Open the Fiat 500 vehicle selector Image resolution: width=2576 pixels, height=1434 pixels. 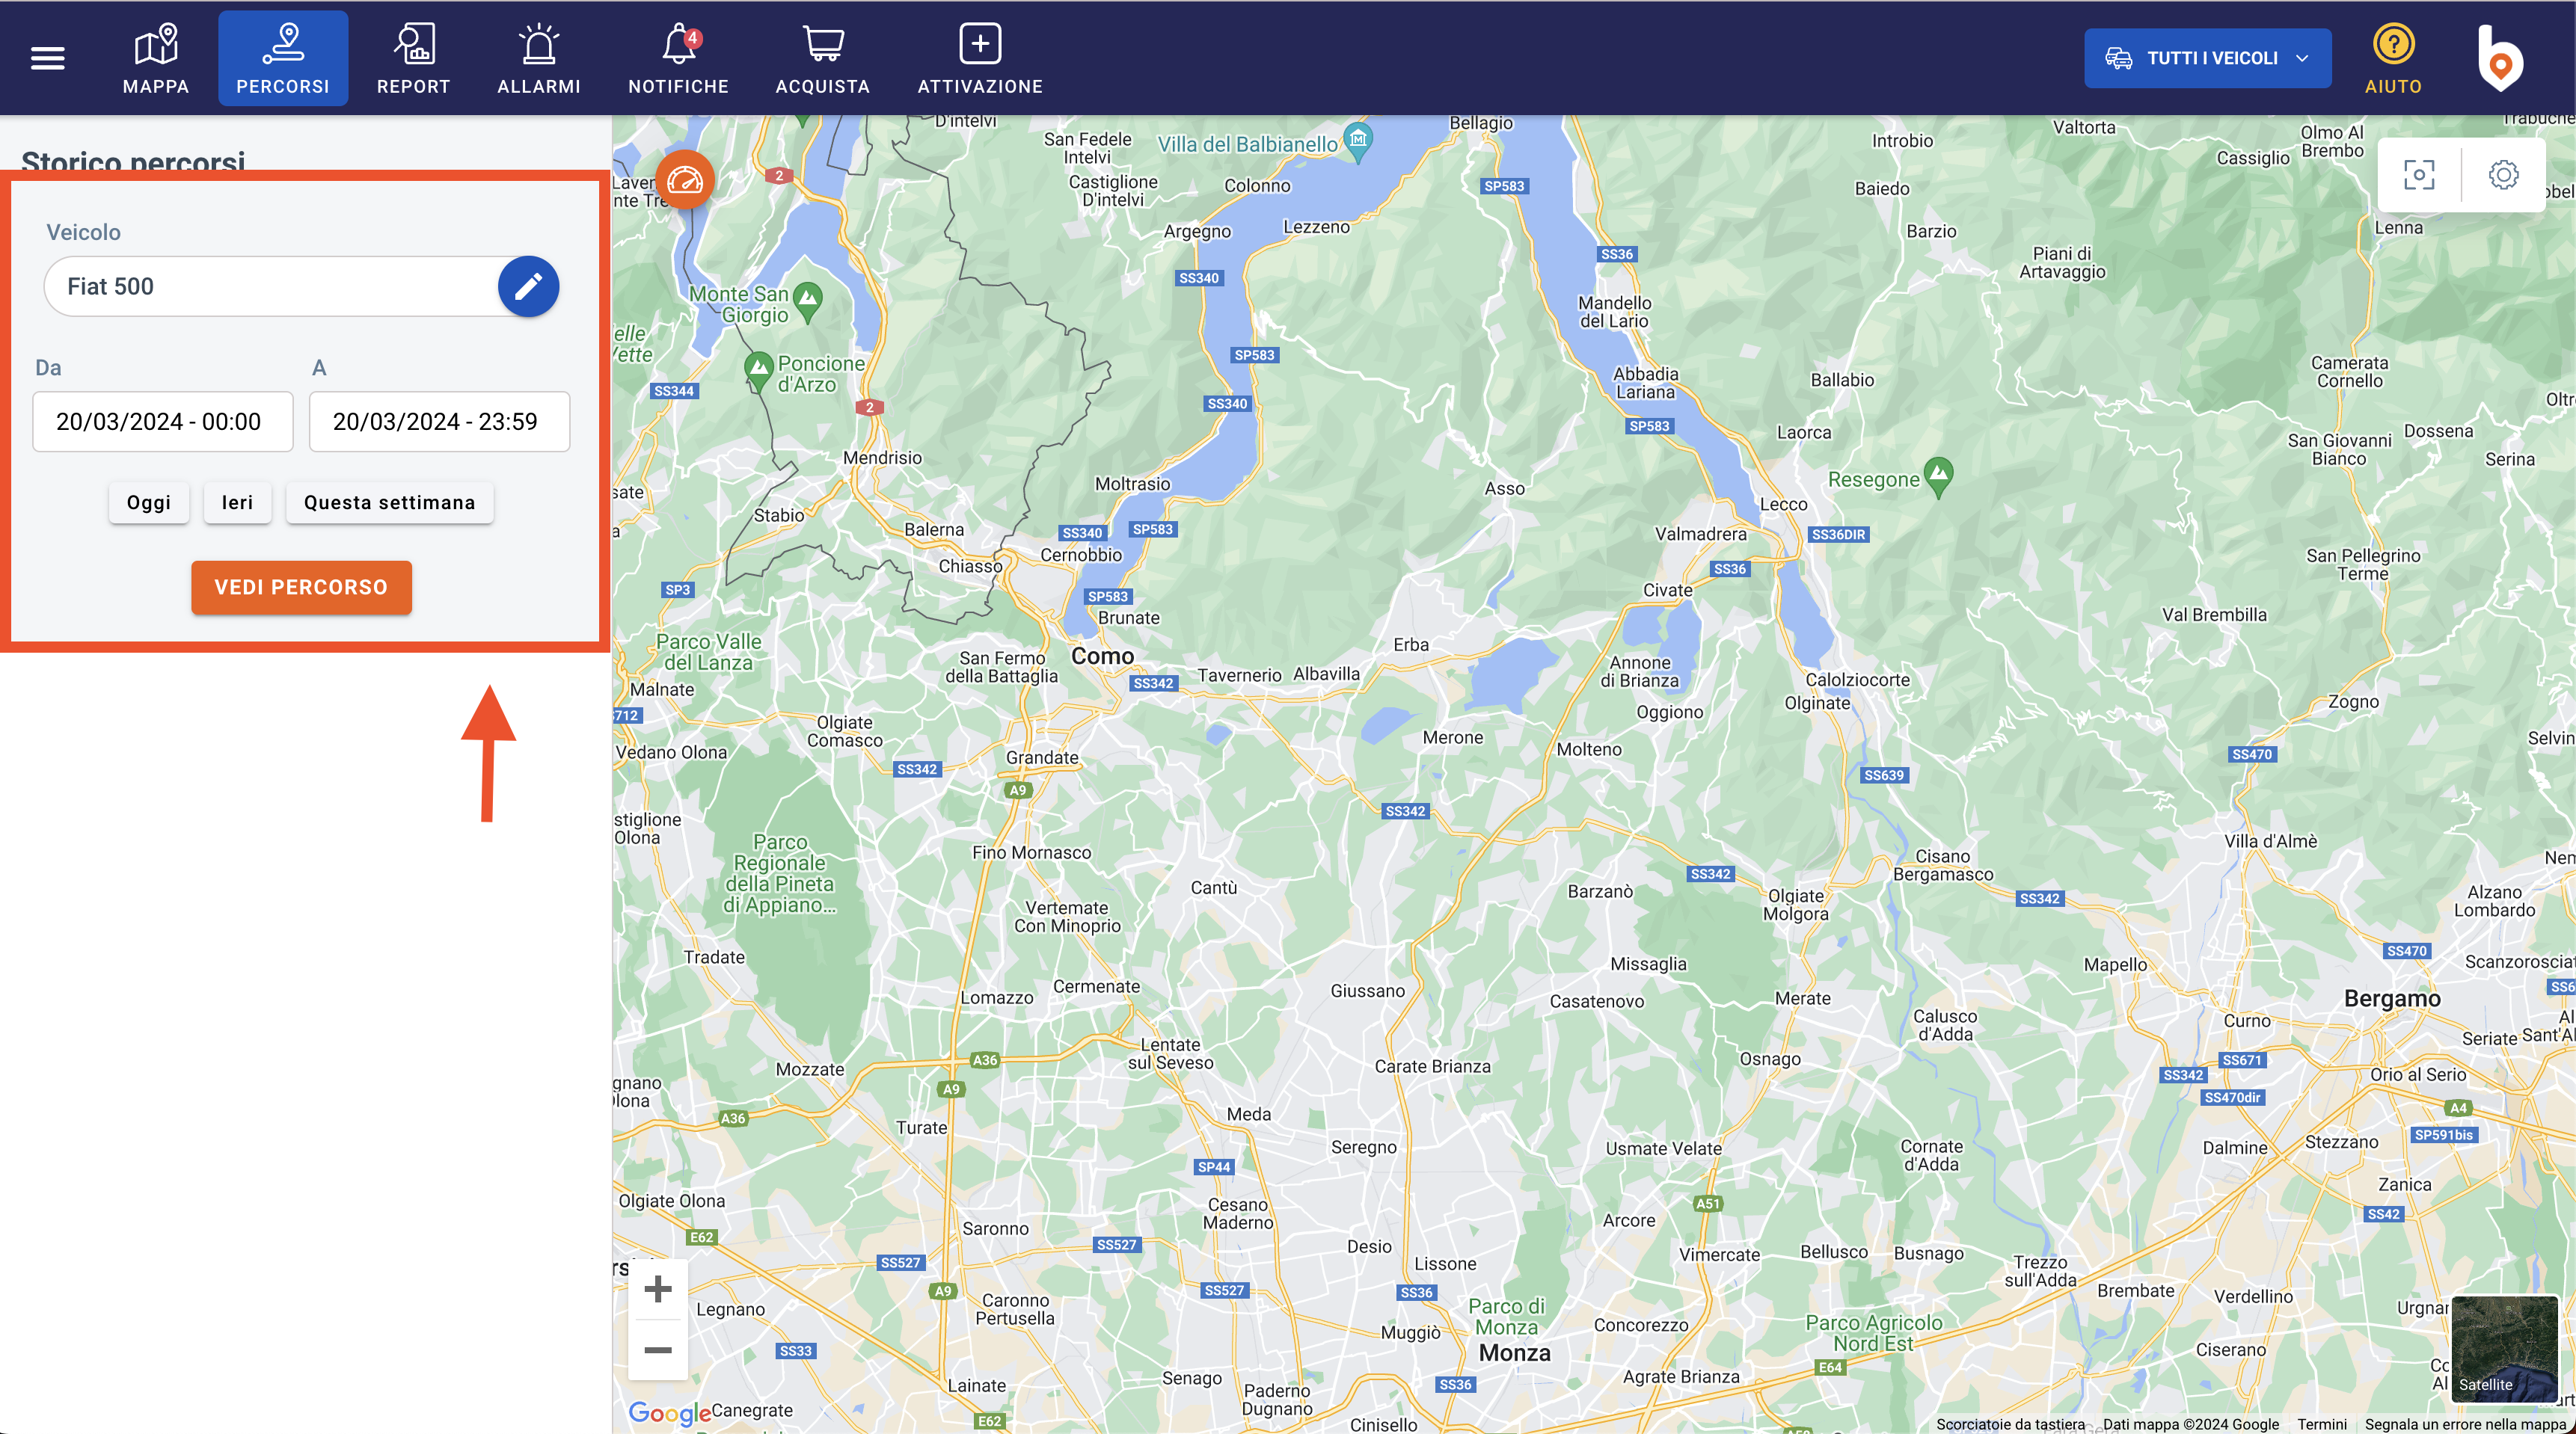[x=270, y=287]
